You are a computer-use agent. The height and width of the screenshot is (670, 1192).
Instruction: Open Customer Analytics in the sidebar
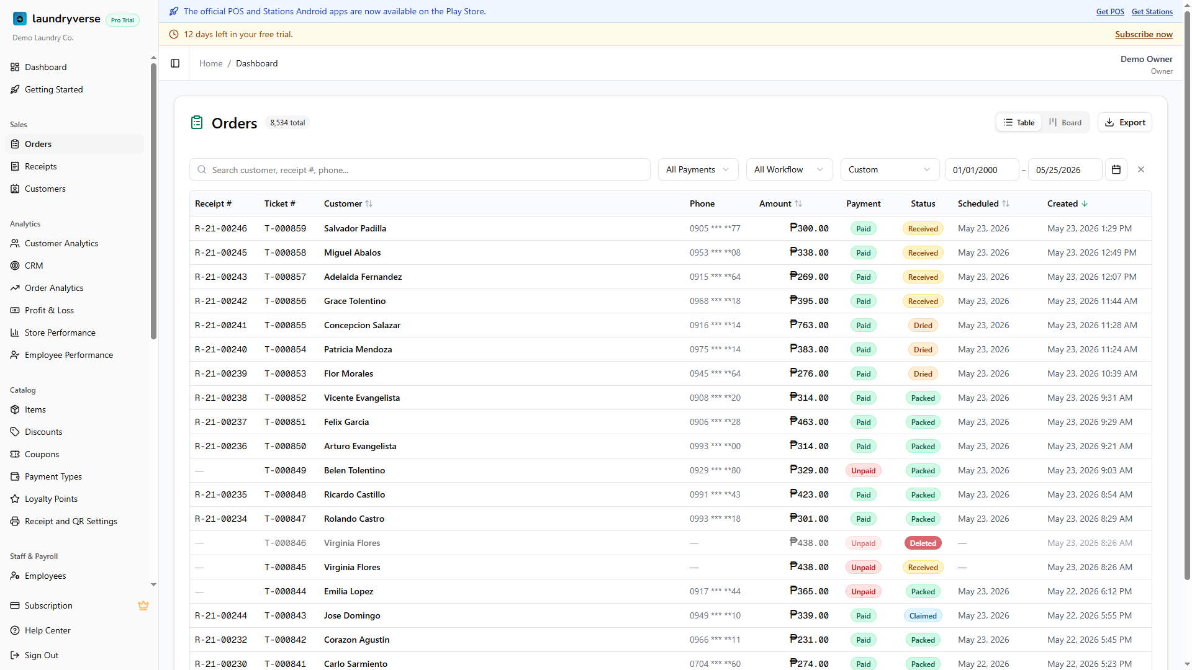(74, 243)
